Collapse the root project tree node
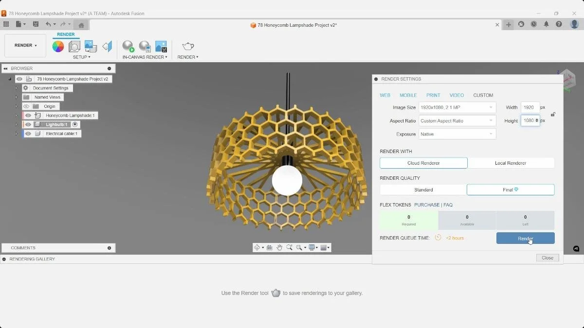 [10, 79]
